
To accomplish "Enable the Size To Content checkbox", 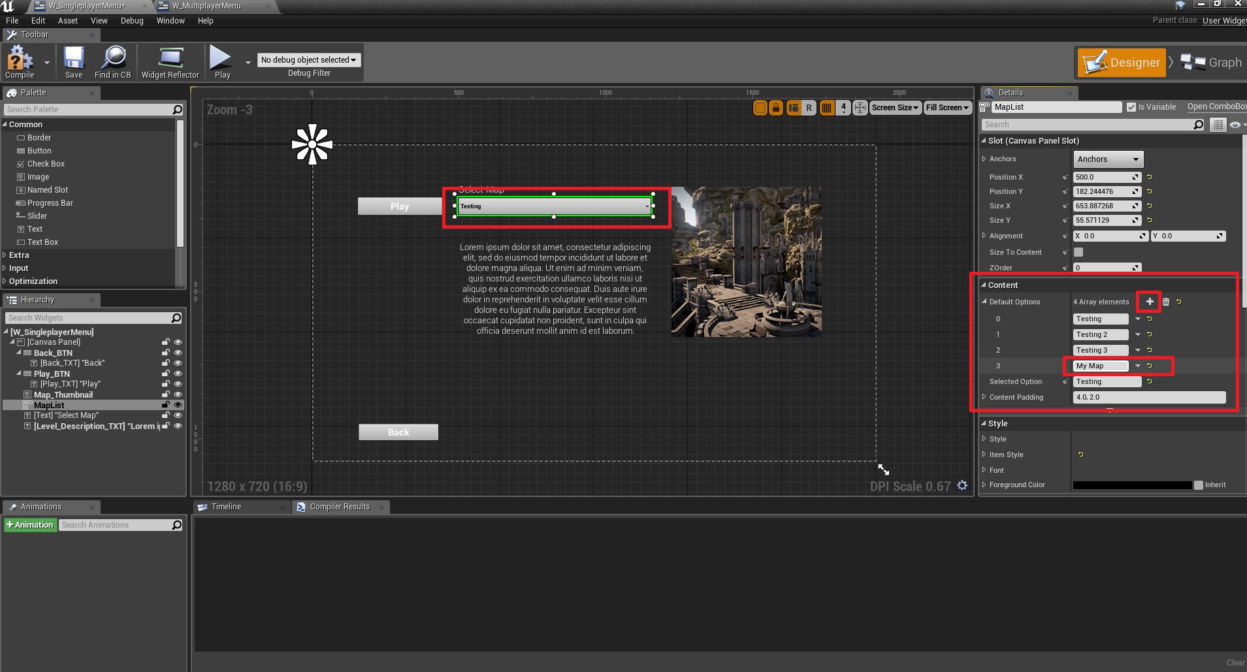I will [x=1078, y=252].
